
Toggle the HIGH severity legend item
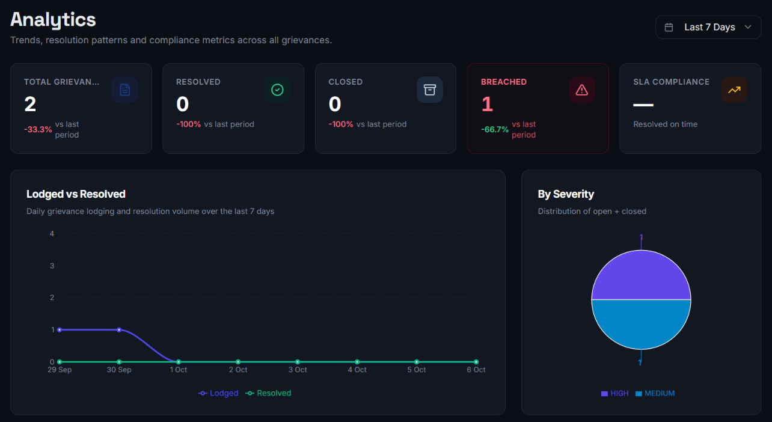pos(614,393)
